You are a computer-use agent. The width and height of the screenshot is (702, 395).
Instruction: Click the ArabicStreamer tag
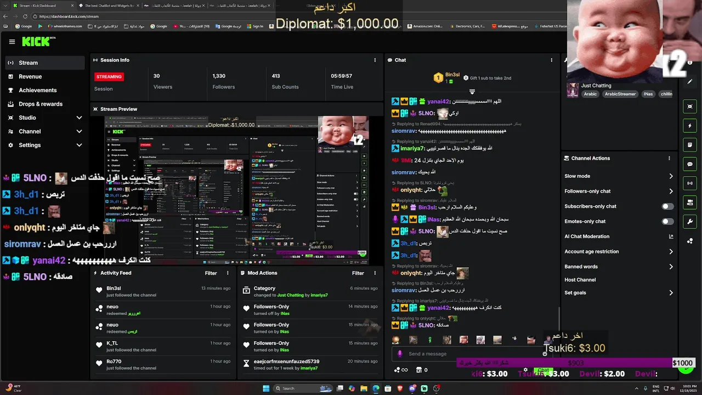tap(620, 94)
